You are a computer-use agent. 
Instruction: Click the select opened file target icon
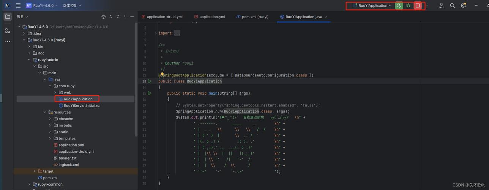click(103, 17)
